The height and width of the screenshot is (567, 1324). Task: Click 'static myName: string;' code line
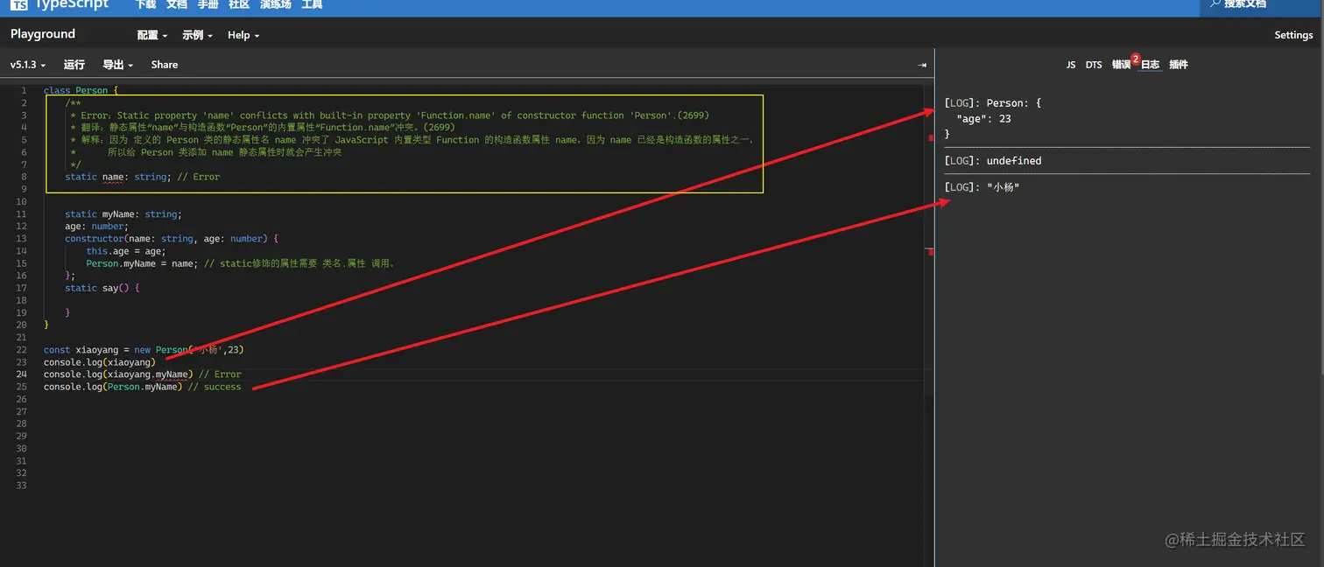[123, 213]
